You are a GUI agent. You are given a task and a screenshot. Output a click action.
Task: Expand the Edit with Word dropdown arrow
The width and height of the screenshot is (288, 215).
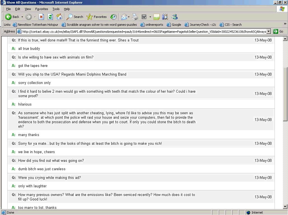[150, 17]
